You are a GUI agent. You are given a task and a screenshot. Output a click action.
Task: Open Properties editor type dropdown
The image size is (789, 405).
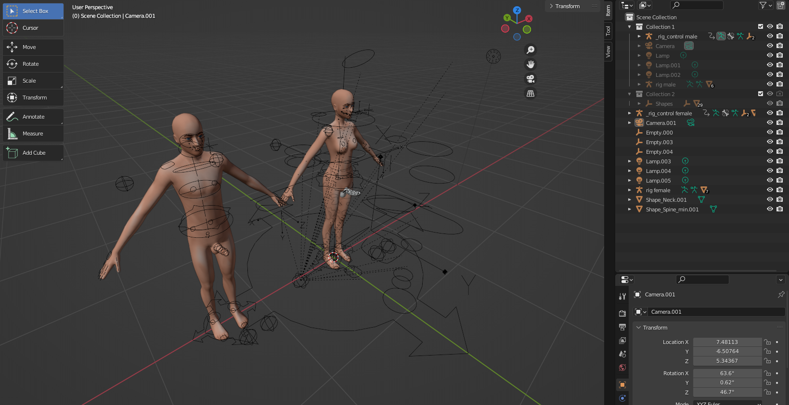[627, 280]
